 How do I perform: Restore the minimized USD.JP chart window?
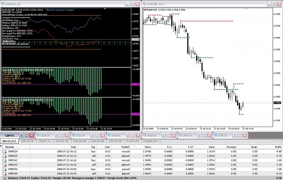coord(92,135)
